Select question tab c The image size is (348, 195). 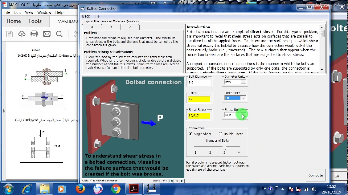tap(130, 27)
